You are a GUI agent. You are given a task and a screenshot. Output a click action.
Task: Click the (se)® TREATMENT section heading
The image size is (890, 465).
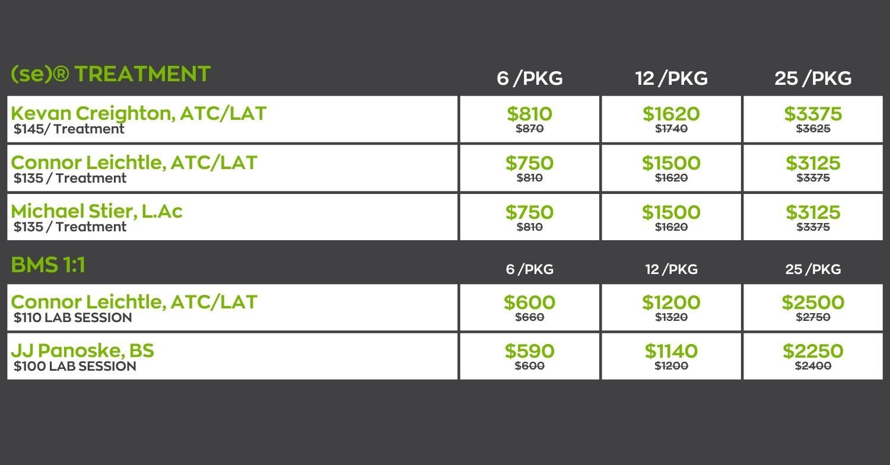(x=111, y=74)
